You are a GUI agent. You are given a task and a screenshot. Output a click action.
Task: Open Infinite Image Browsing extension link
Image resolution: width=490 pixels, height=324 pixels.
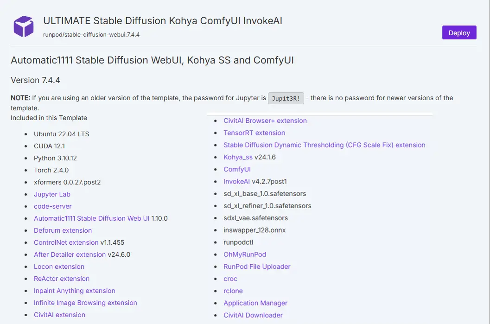tap(85, 303)
